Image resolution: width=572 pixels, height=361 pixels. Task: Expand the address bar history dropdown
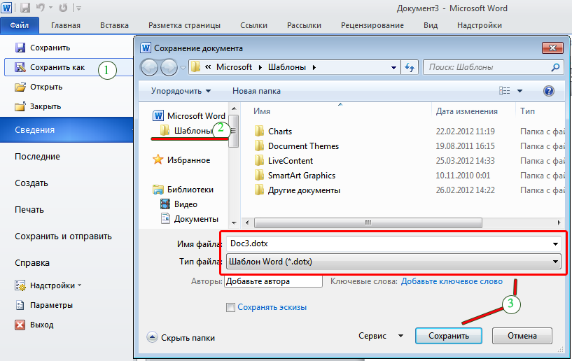point(393,67)
